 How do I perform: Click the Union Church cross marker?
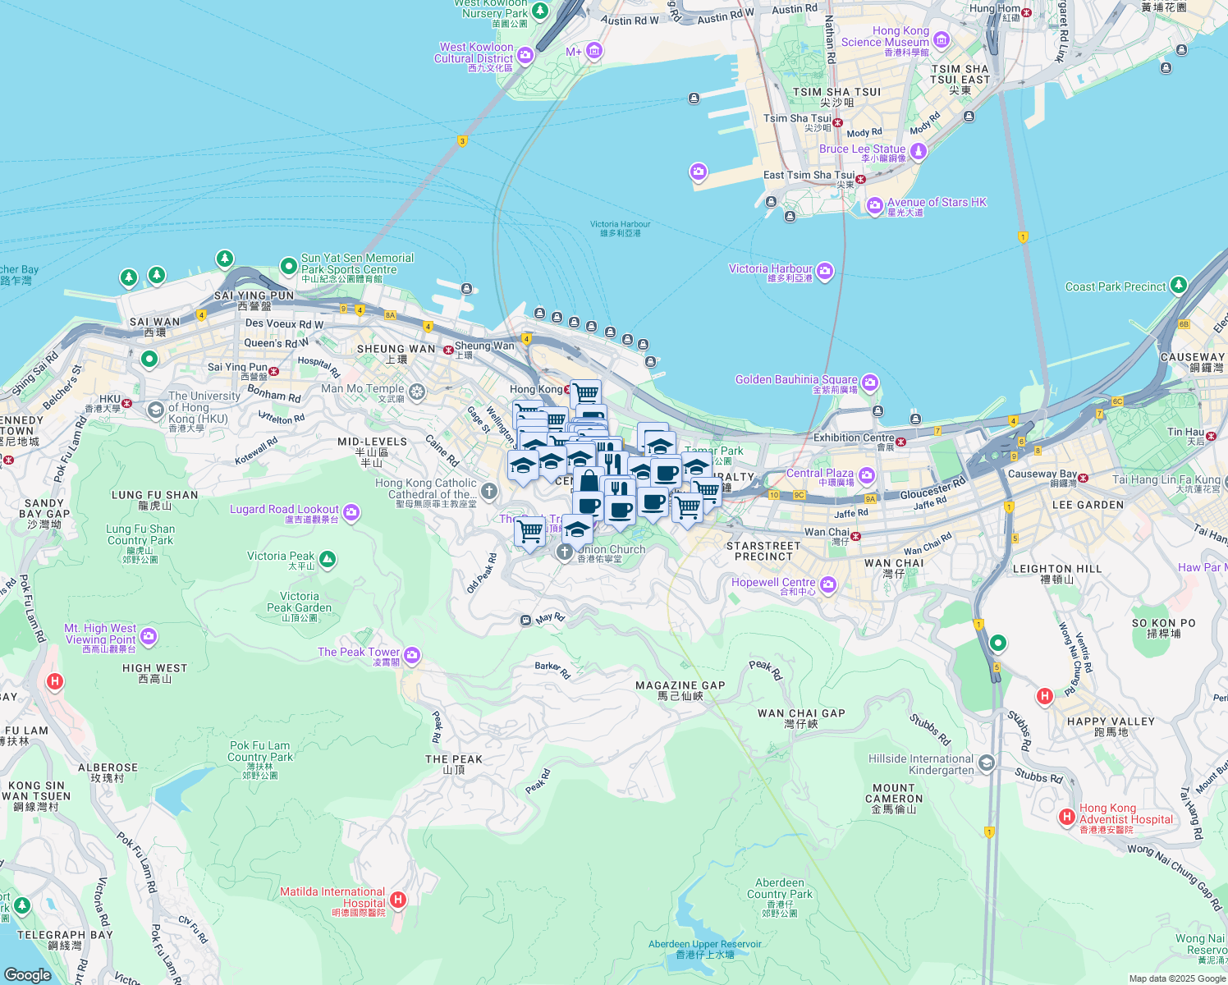pyautogui.click(x=565, y=552)
